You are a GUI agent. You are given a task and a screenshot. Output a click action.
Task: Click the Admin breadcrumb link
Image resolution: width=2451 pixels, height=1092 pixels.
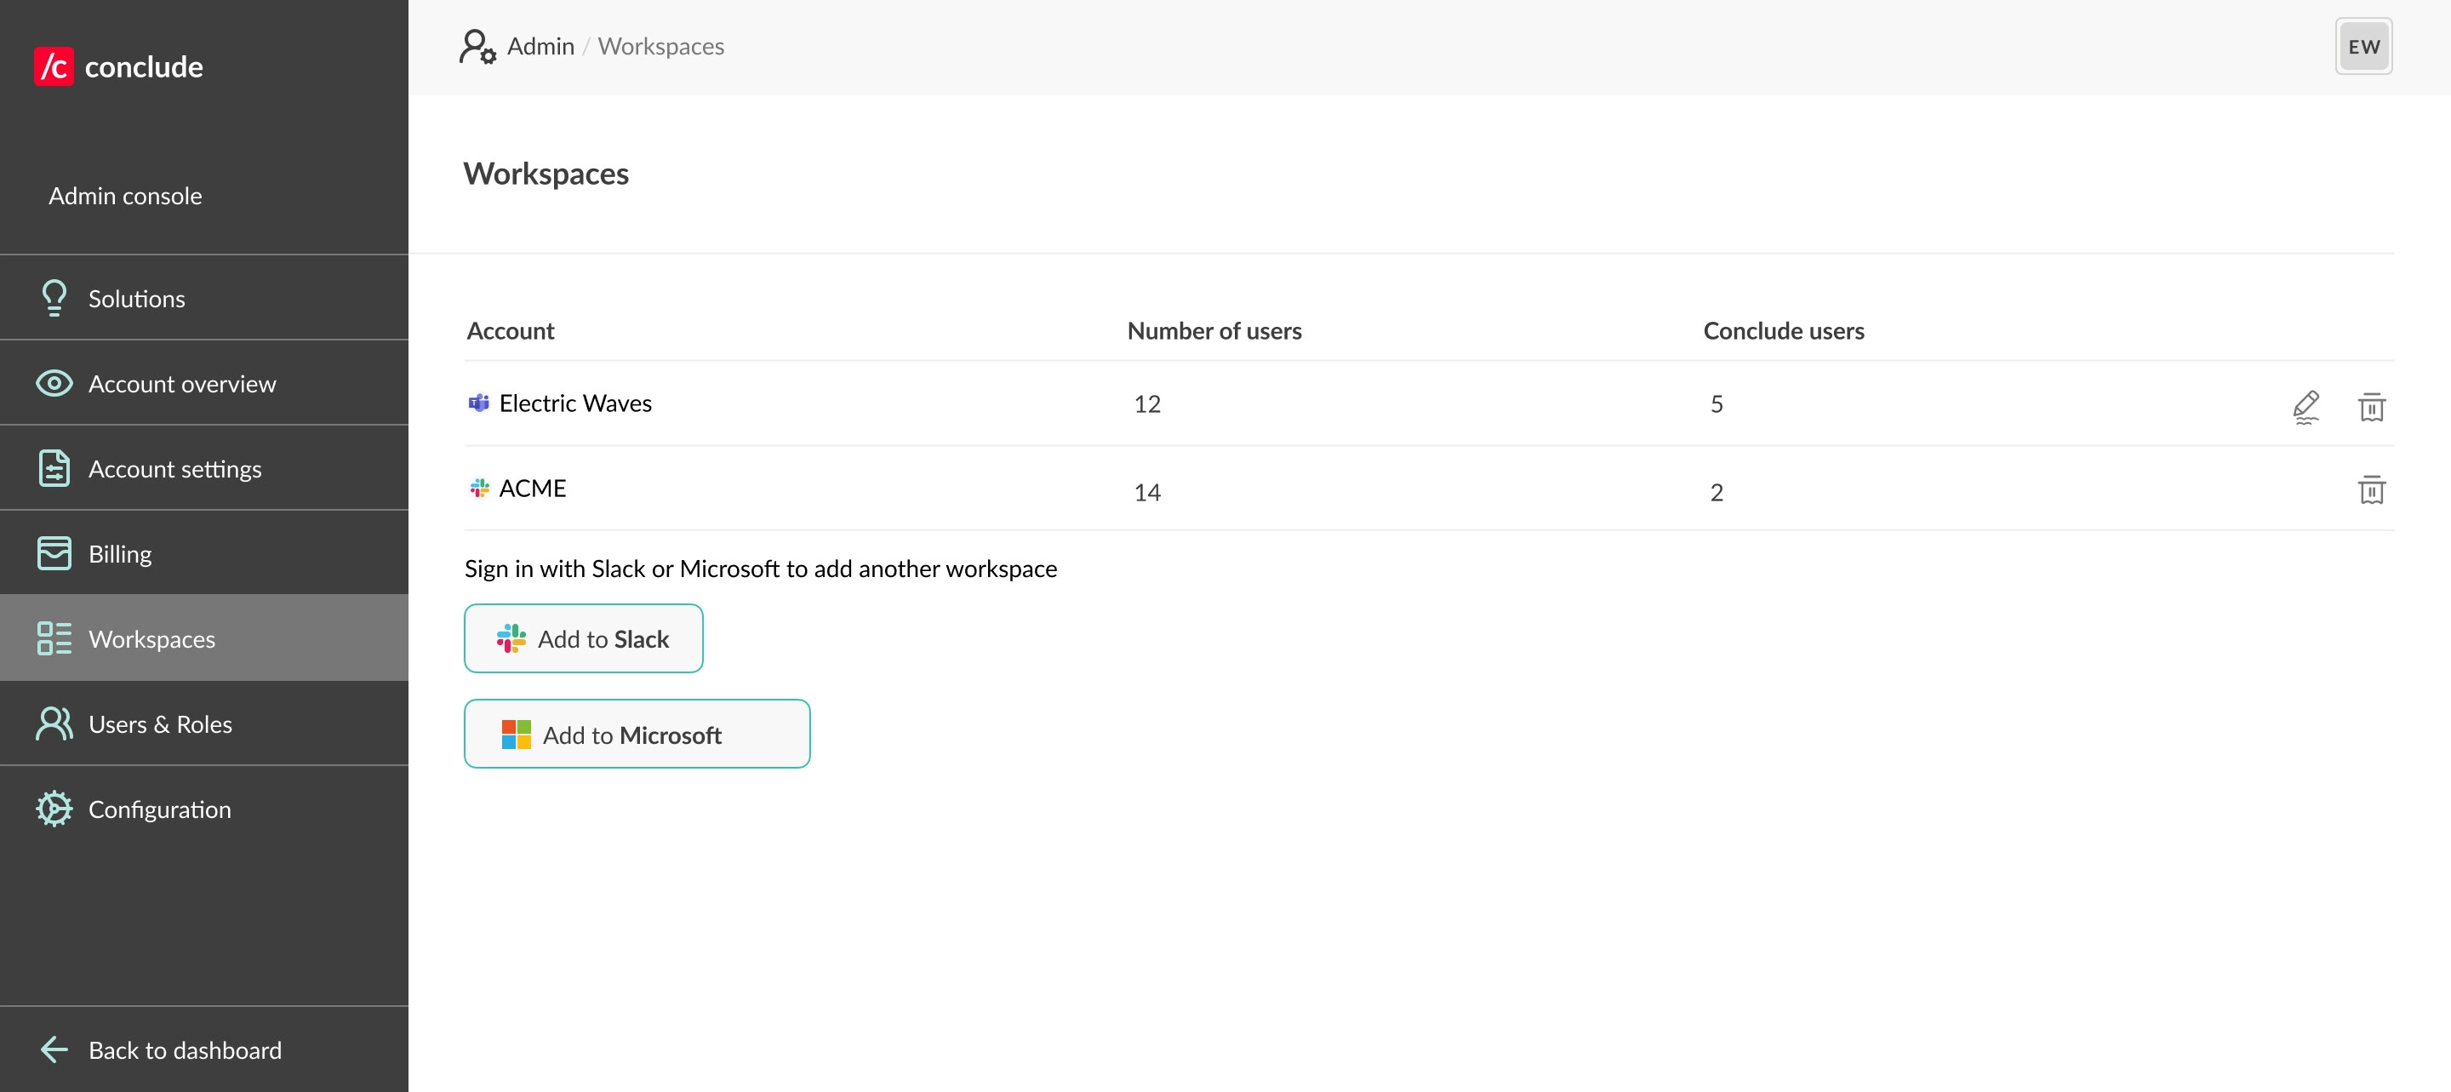click(540, 47)
